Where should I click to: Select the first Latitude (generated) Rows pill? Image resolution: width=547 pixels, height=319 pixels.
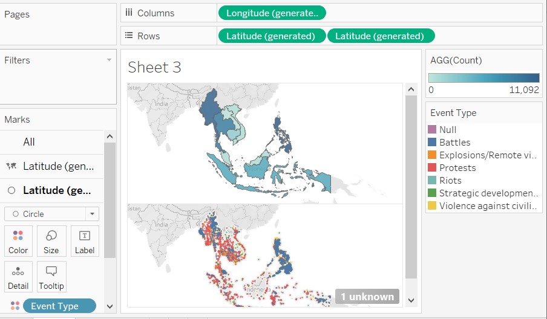point(271,36)
